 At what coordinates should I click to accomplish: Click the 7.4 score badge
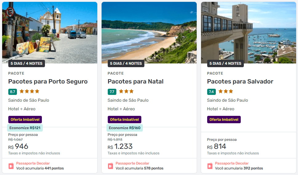pyautogui.click(x=211, y=92)
